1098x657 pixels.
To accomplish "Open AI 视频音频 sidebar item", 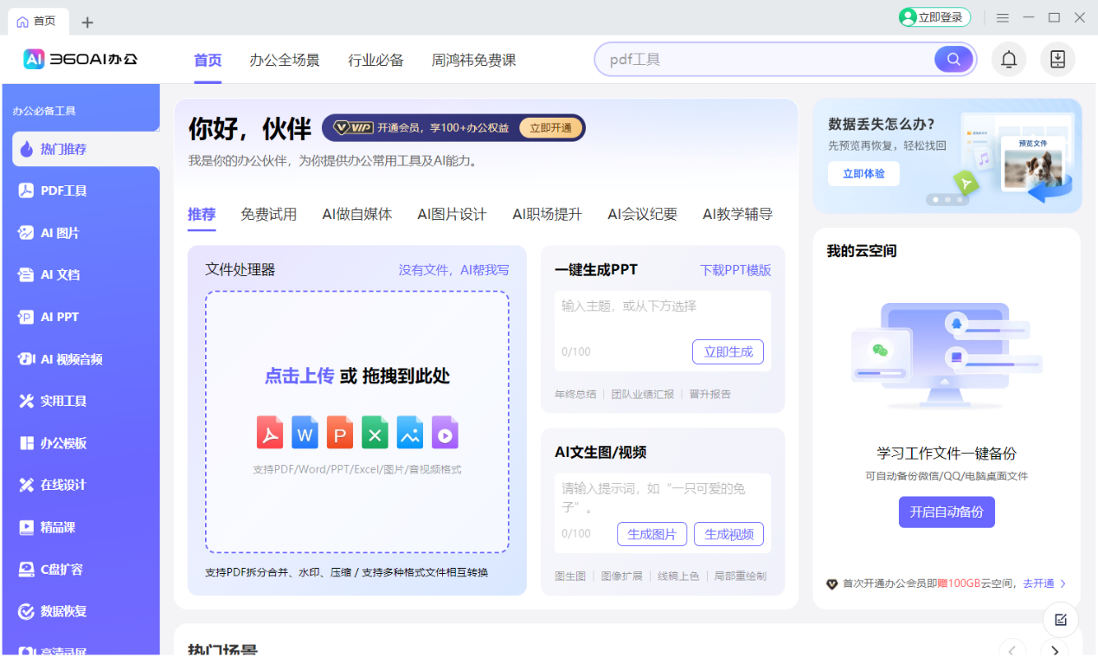I will 71,359.
